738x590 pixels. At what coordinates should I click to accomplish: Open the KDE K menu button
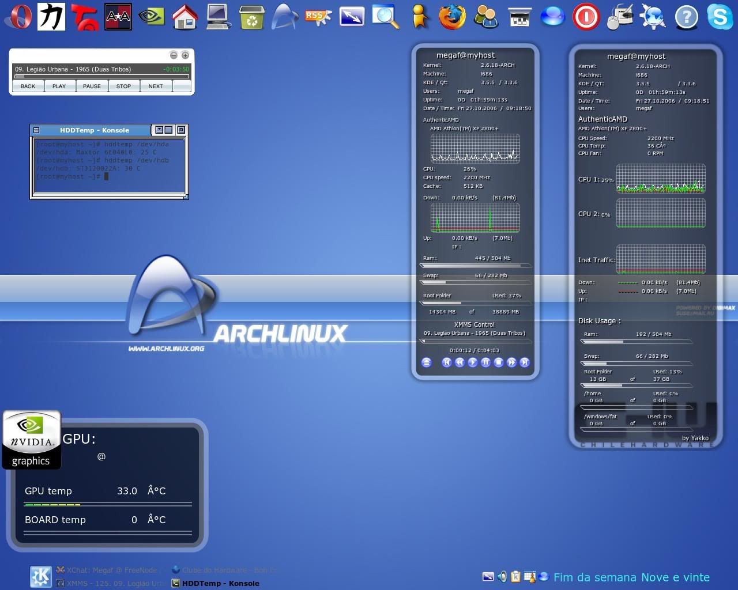(x=40, y=577)
